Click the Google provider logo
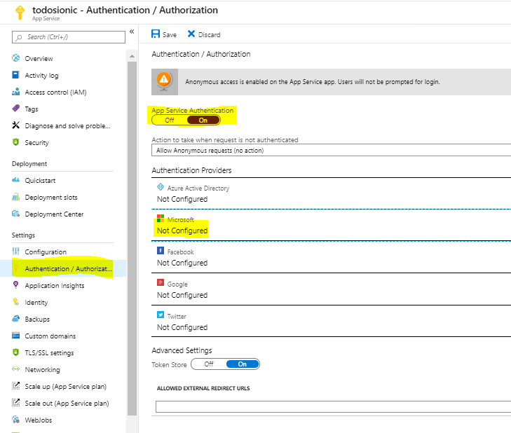511x433 pixels. coord(161,282)
